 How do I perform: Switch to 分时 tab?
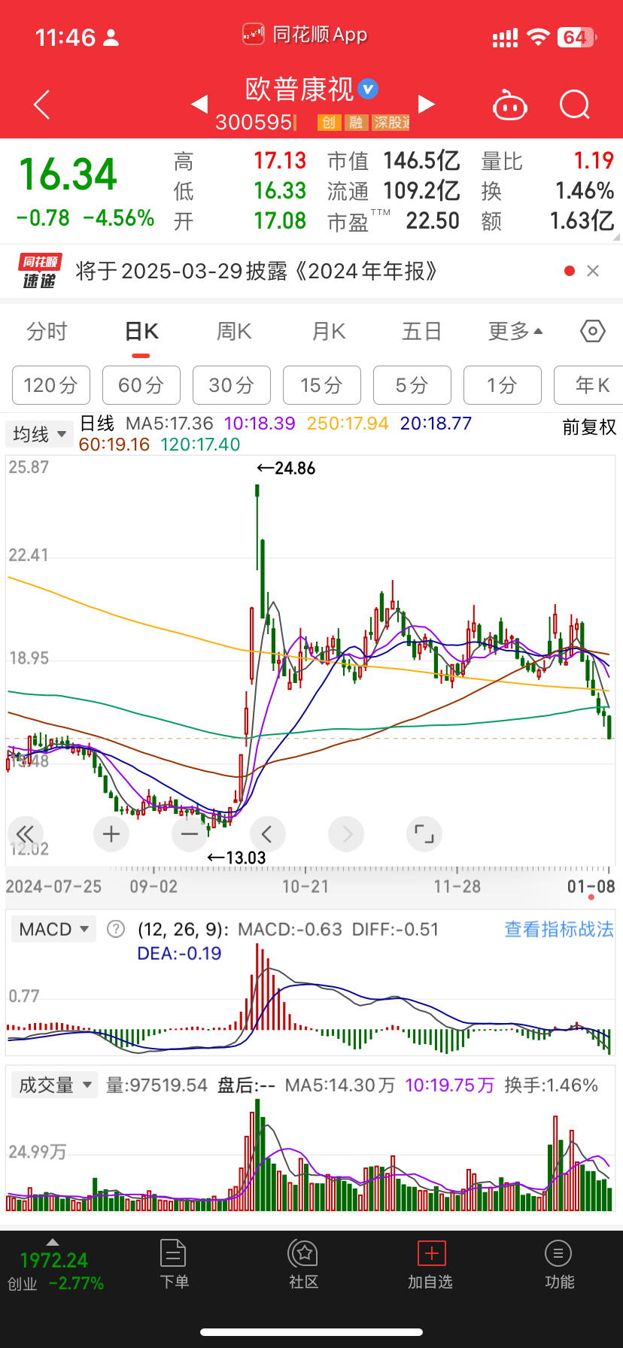pos(47,331)
